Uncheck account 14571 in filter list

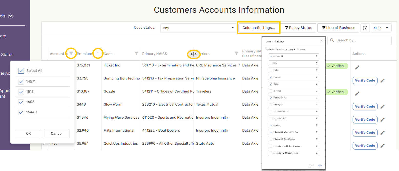pos(21,82)
